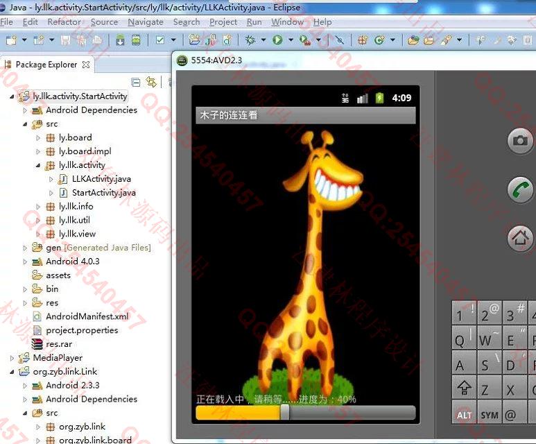The width and height of the screenshot is (536, 444).
Task: Expand the gen Generated Java Files folder
Action: pyautogui.click(x=25, y=248)
